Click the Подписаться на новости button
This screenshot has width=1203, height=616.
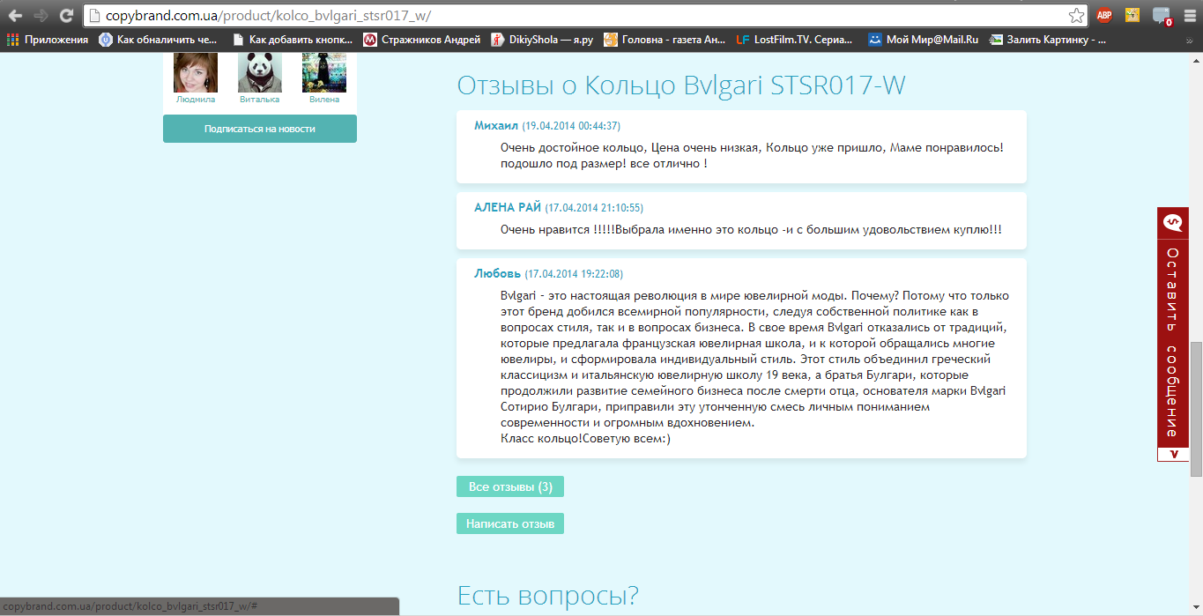coord(260,129)
